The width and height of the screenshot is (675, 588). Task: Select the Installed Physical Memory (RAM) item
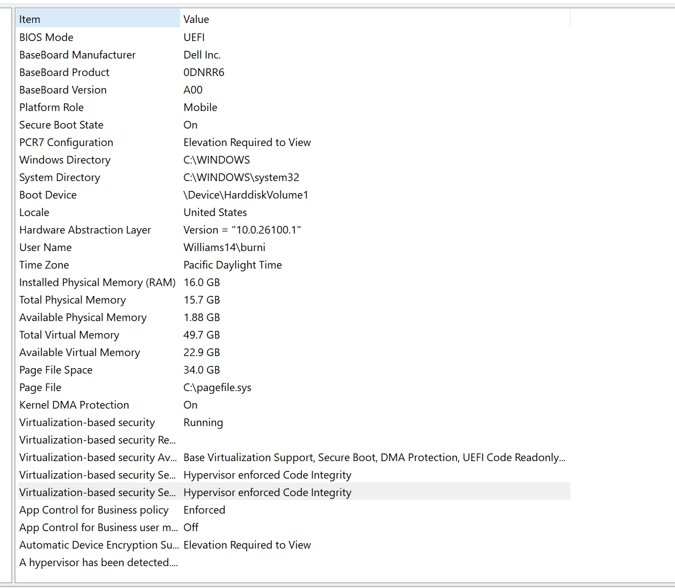point(97,282)
